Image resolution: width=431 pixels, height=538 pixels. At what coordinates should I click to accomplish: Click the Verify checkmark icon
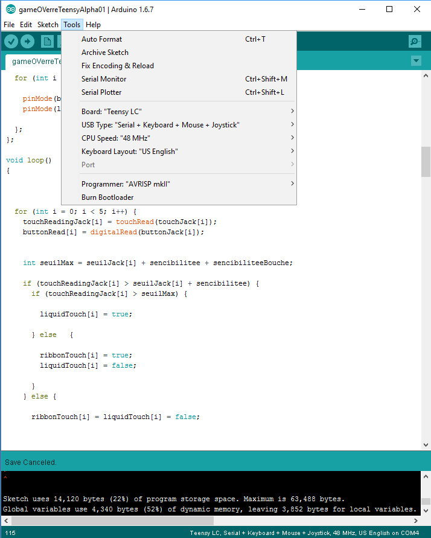point(11,42)
